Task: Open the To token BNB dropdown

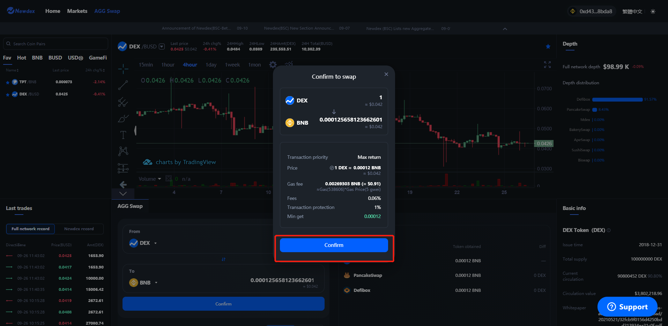Action: [156, 283]
